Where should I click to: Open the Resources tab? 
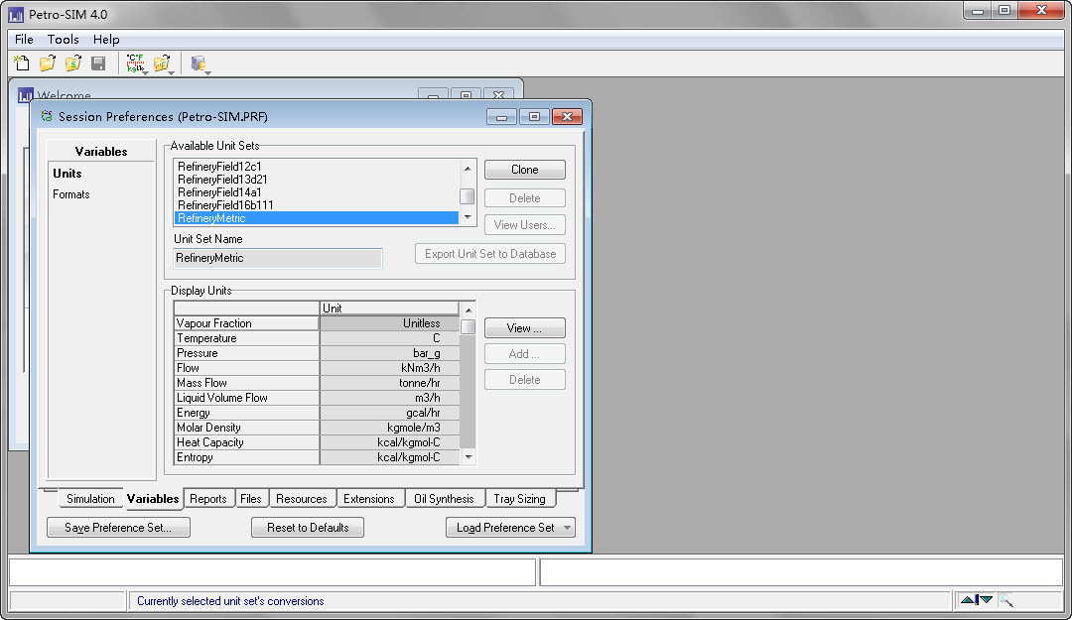tap(302, 499)
